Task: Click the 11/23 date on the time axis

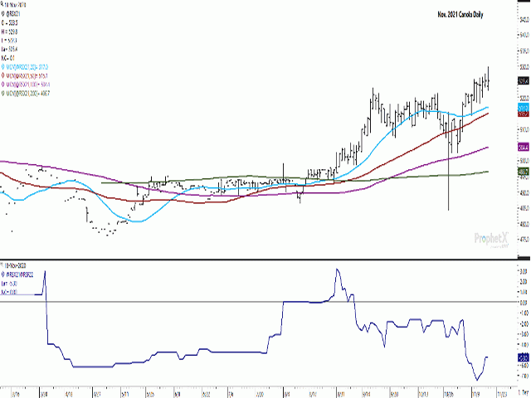Action: point(503,395)
